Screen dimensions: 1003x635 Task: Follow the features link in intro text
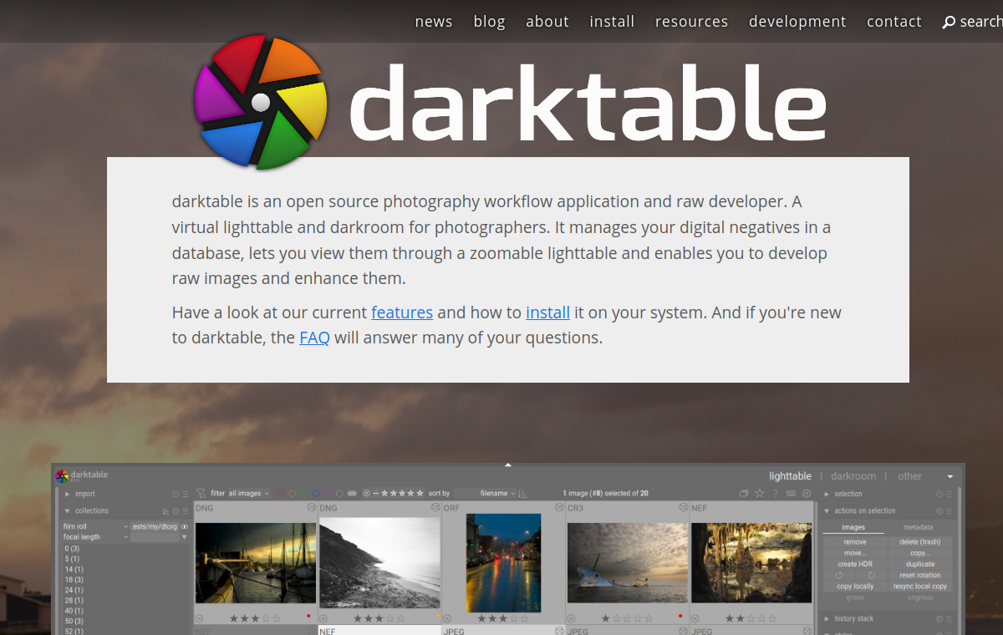tap(402, 312)
